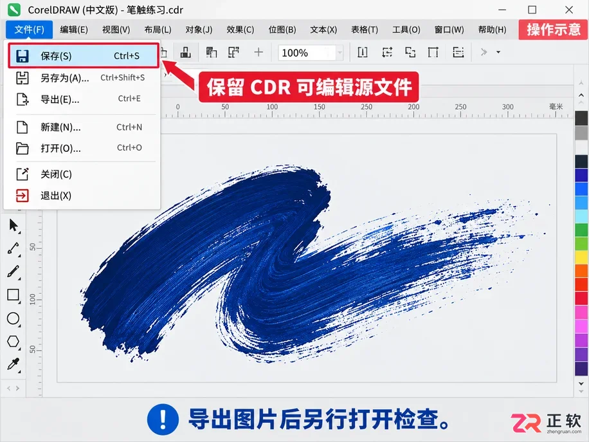
Task: Select the Artistic brush tool
Action: coord(13,272)
